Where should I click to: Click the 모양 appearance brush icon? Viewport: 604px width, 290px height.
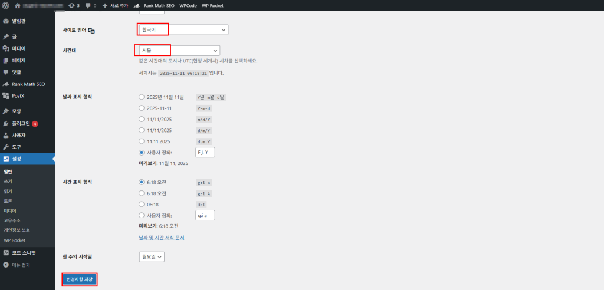[5, 111]
